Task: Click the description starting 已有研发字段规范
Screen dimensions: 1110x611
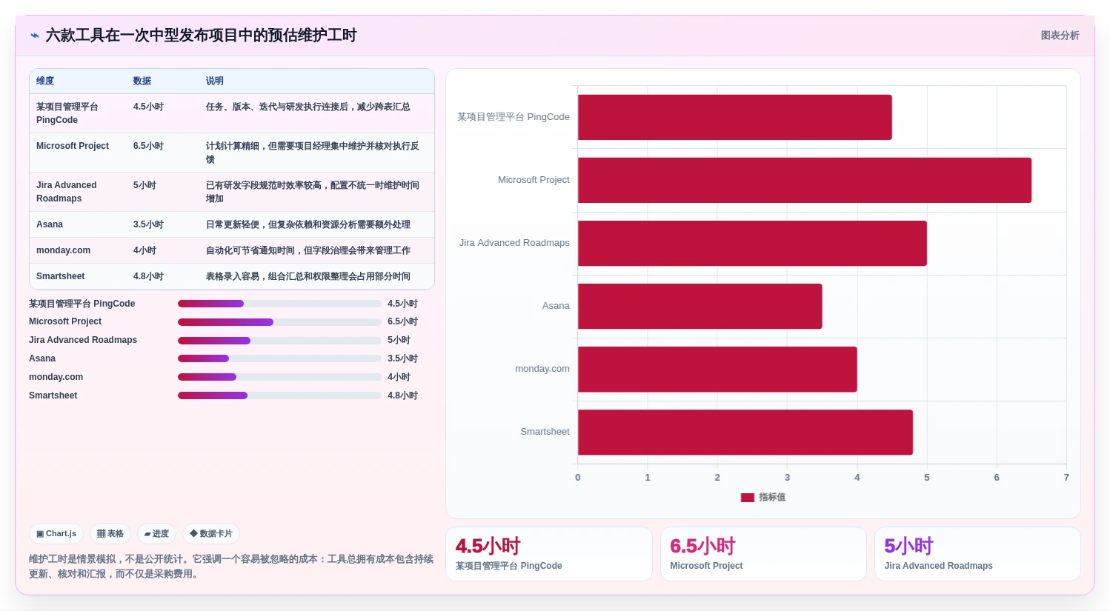Action: [x=313, y=192]
